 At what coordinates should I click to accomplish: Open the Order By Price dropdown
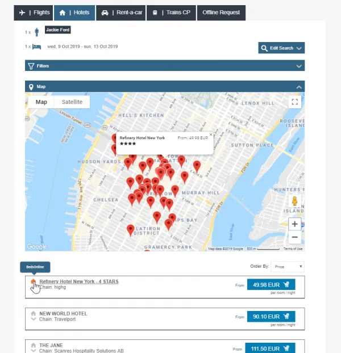coord(288,267)
